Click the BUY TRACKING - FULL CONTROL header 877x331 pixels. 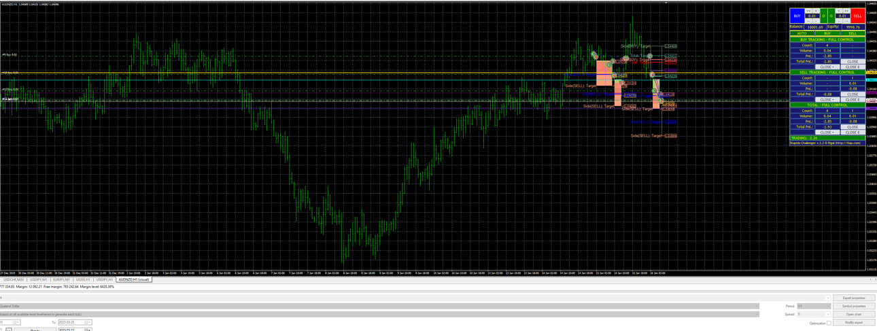click(x=827, y=39)
